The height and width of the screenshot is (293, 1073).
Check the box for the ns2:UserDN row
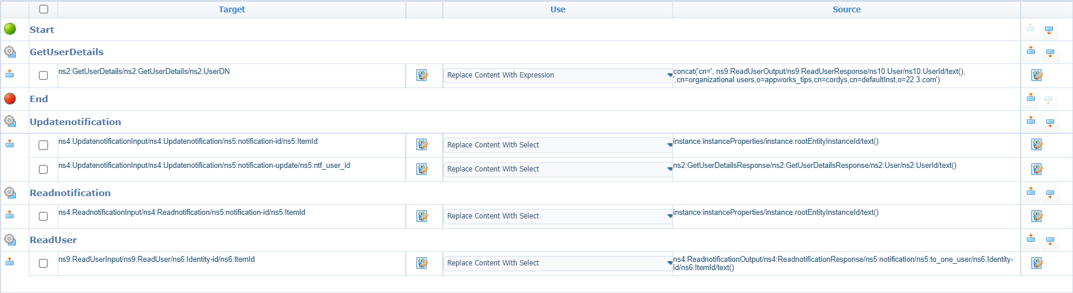[43, 75]
